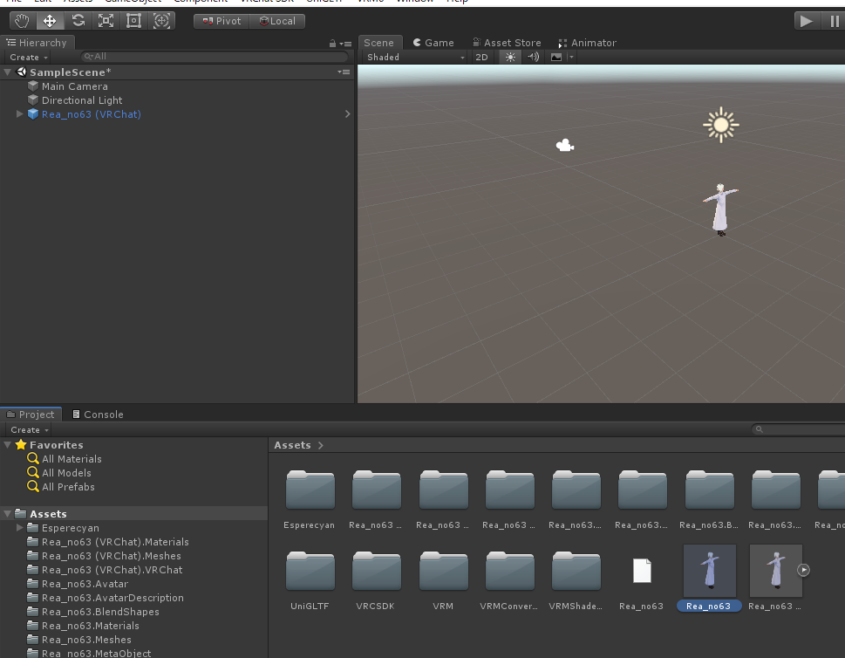Image resolution: width=845 pixels, height=658 pixels.
Task: Click the camera gizmo in scene
Action: coord(565,145)
